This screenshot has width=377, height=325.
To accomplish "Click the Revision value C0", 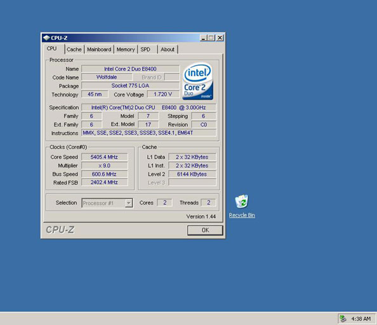I will click(203, 124).
